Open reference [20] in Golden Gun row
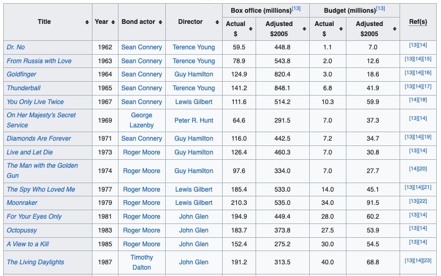Image resolution: width=441 pixels, height=276 pixels. (x=422, y=169)
